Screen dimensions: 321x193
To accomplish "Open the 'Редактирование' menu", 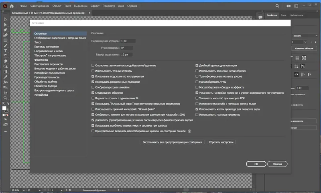I will [39, 6].
